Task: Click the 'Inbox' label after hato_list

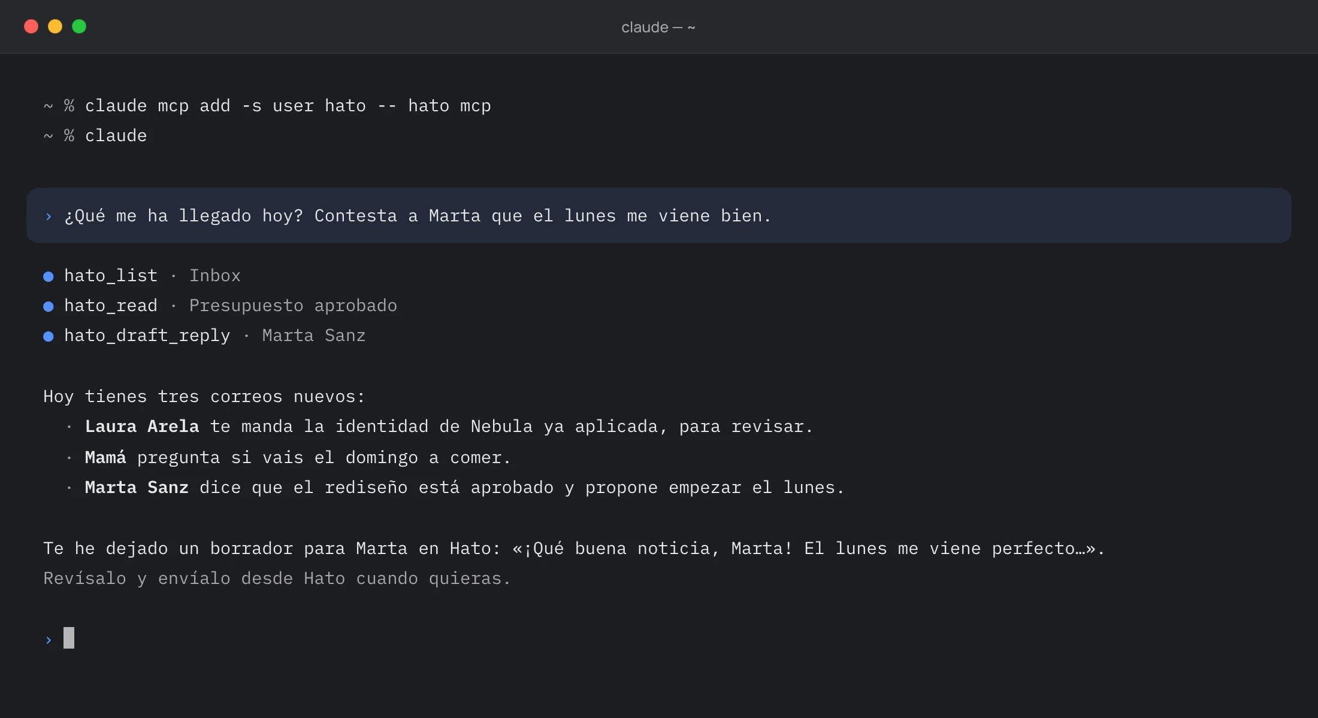Action: click(x=215, y=276)
